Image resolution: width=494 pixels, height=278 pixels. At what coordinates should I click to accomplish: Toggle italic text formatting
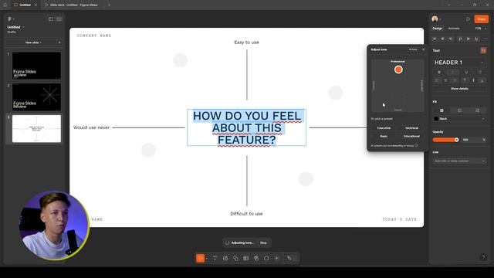tap(453, 72)
